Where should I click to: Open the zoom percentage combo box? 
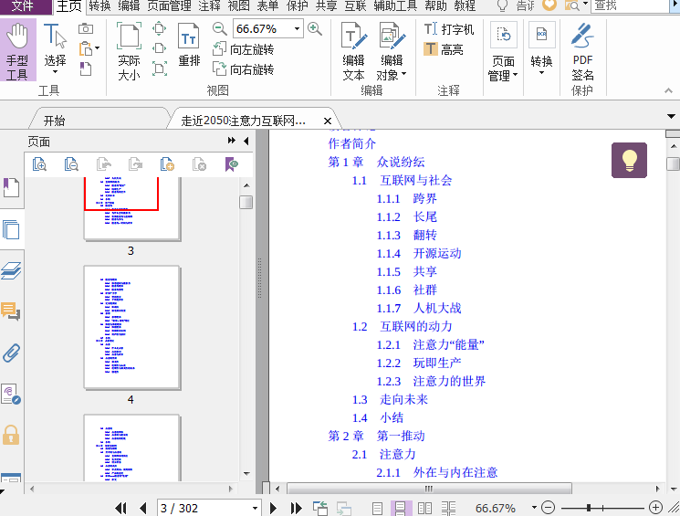point(267,29)
